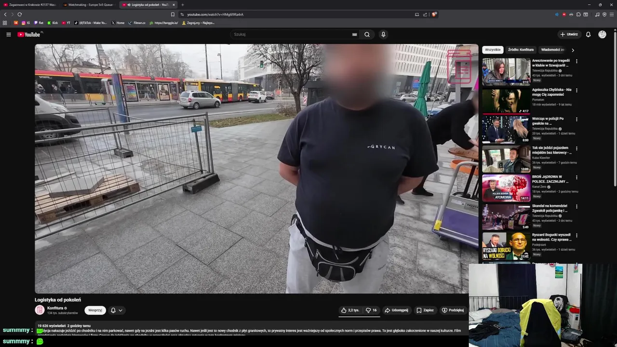Viewport: 617px width, 347px height.
Task: Open a new browser tab
Action: [x=182, y=5]
